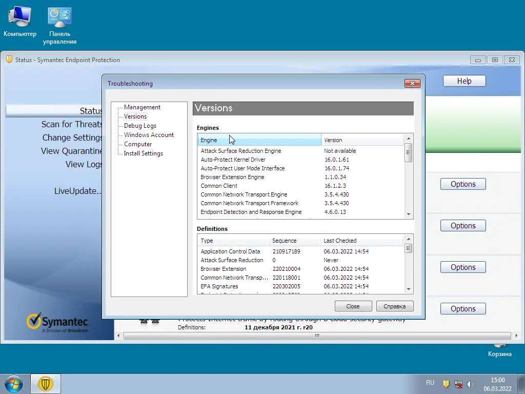Select Debug Logs in the troubleshooting tree

point(139,125)
